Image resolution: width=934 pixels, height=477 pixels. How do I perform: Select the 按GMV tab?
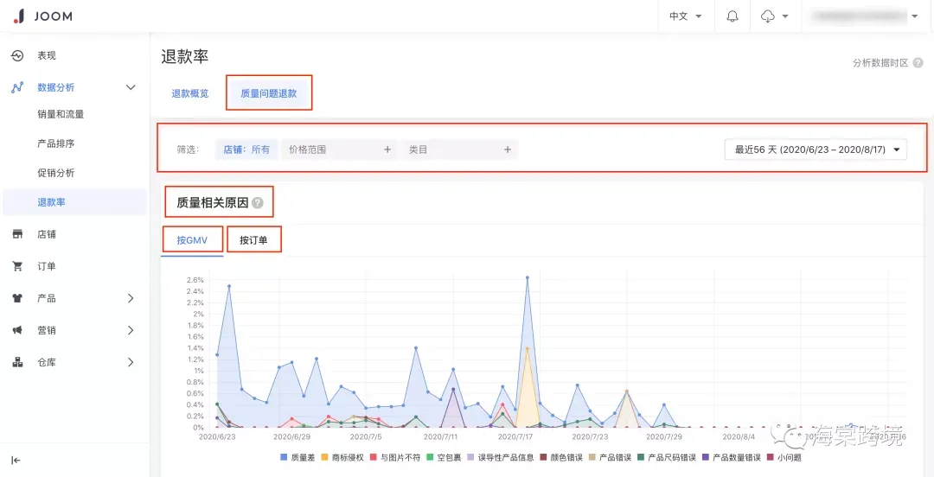coord(192,240)
